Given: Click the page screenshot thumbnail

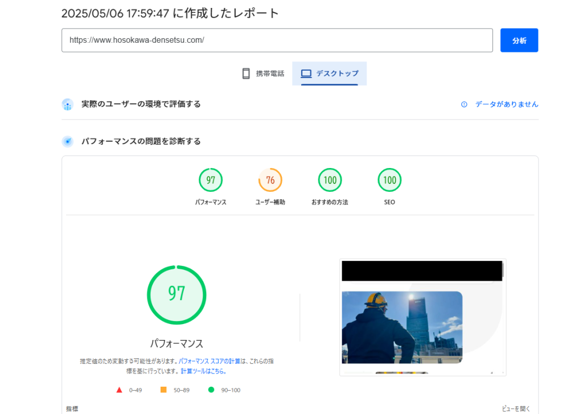Looking at the screenshot, I should click(x=423, y=317).
